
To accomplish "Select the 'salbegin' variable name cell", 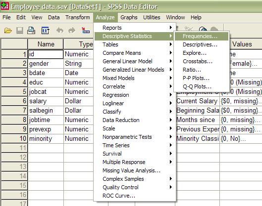I will (x=46, y=110).
